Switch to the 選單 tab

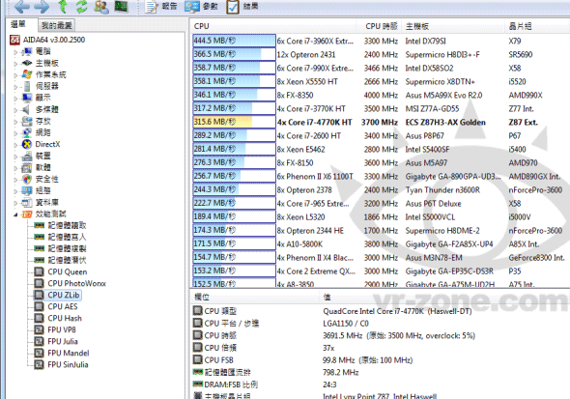(18, 24)
